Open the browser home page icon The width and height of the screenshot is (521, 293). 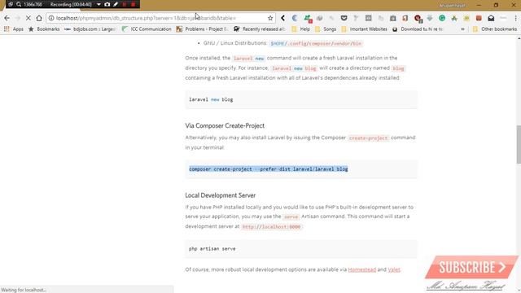[x=39, y=18]
